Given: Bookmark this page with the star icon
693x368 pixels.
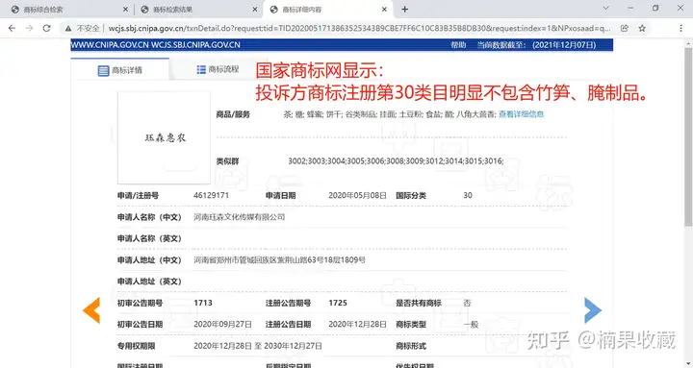Looking at the screenshot, I should point(642,28).
